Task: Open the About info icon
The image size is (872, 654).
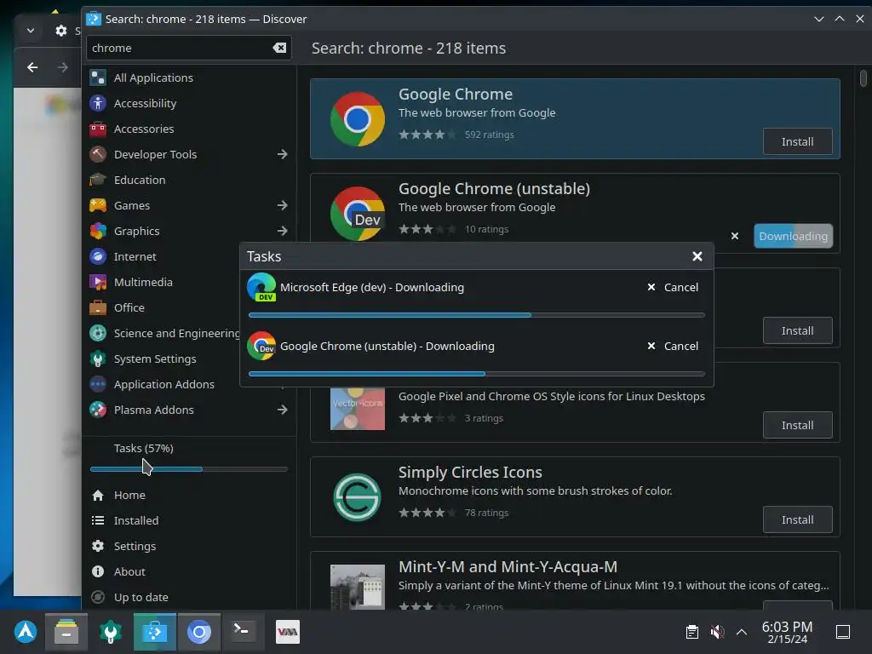Action: click(x=98, y=572)
